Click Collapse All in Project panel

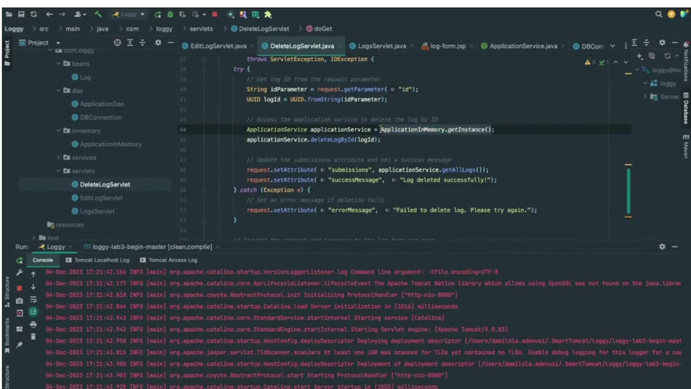(143, 43)
